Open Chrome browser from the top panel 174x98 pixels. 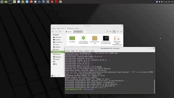[60, 2]
